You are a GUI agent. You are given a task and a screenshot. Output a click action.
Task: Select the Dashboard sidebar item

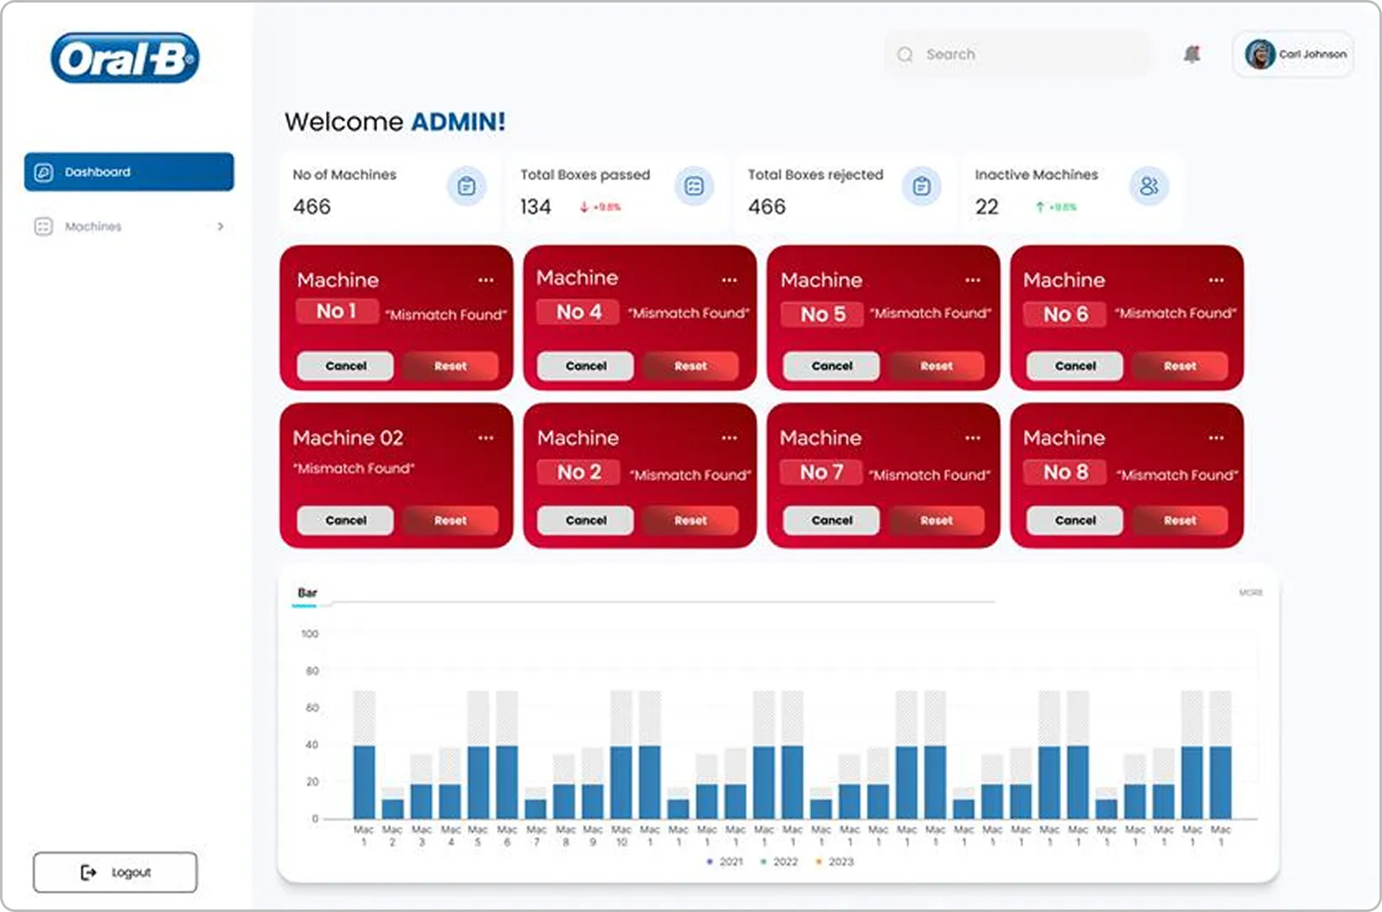(x=129, y=172)
